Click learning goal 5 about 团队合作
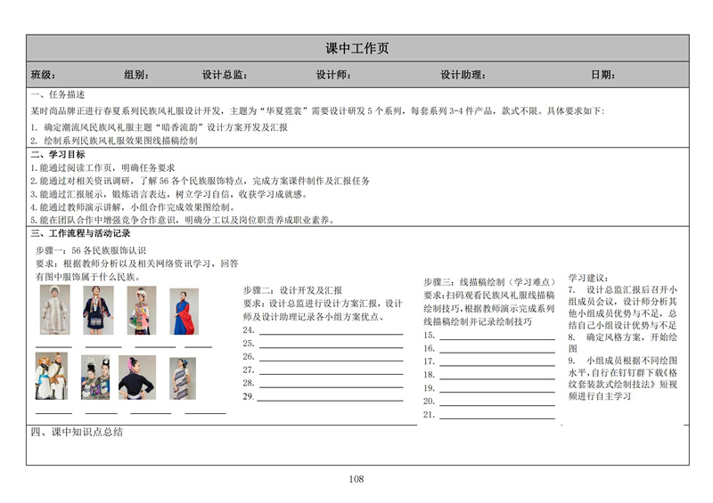 pos(183,220)
